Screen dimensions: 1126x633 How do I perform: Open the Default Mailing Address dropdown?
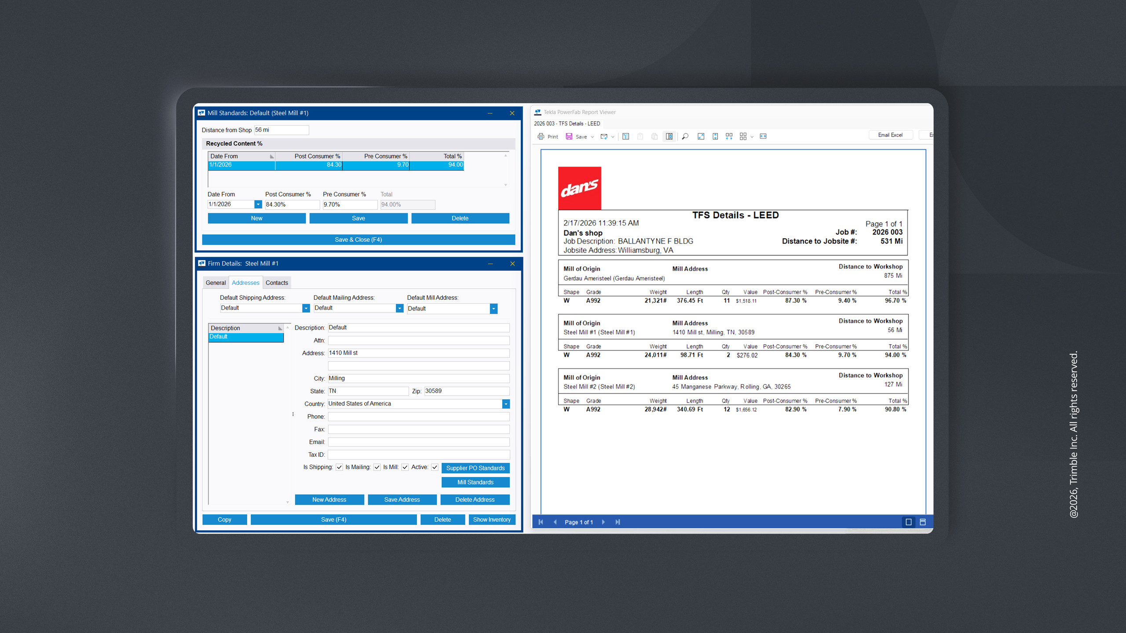pos(399,308)
